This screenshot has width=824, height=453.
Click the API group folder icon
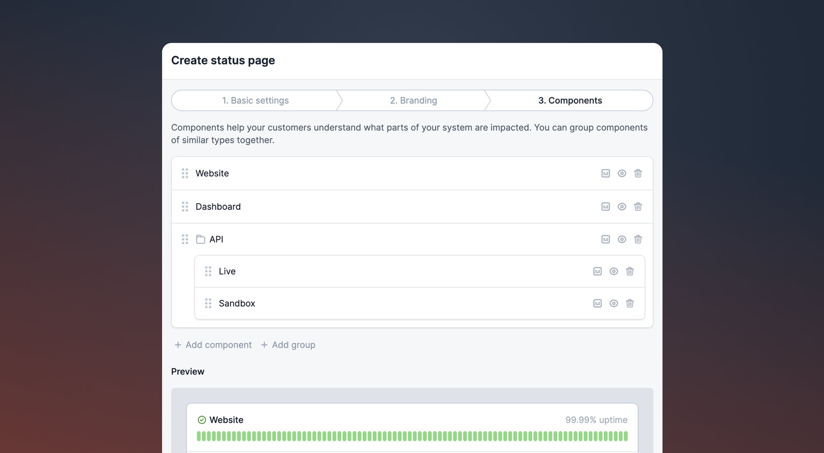(x=201, y=239)
